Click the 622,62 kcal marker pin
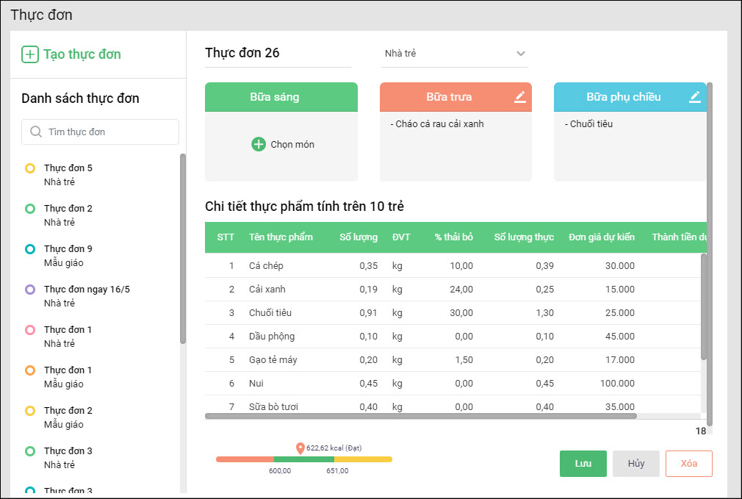This screenshot has width=742, height=499. pyautogui.click(x=300, y=448)
